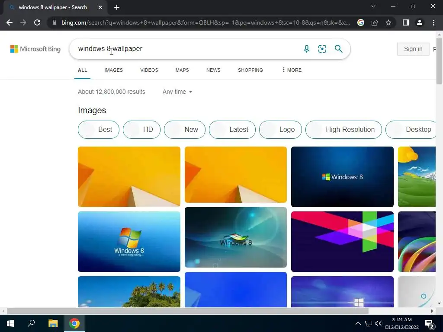The width and height of the screenshot is (443, 332).
Task: Open teal swirl Windows 8 thumbnail
Action: click(x=236, y=237)
